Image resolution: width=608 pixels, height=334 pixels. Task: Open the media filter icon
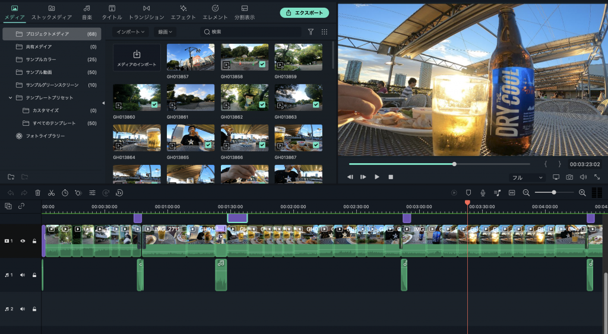click(x=311, y=32)
